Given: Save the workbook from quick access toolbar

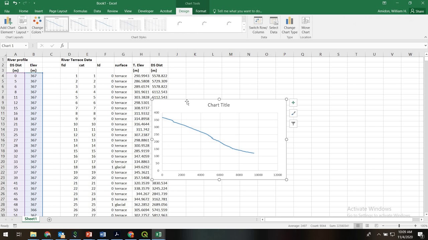Looking at the screenshot, I should pyautogui.click(x=6, y=3).
